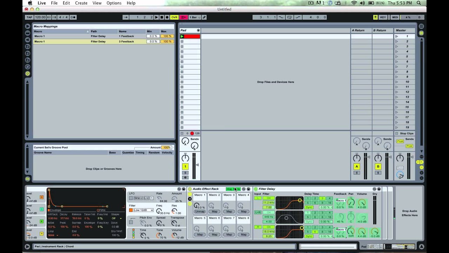Screen dimensions: 449x253
Task: Enable the metronome
Action: click(x=73, y=17)
